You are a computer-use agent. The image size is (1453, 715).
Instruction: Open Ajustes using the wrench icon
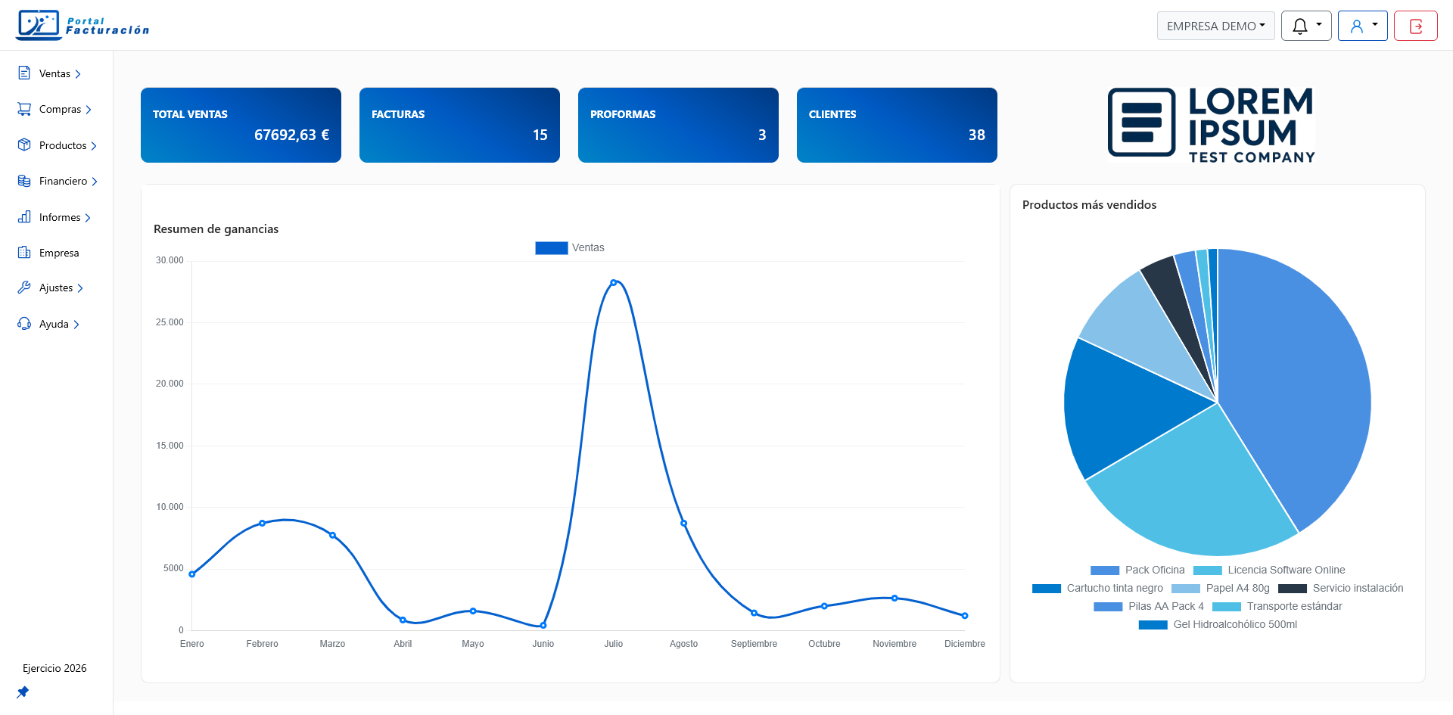[23, 288]
